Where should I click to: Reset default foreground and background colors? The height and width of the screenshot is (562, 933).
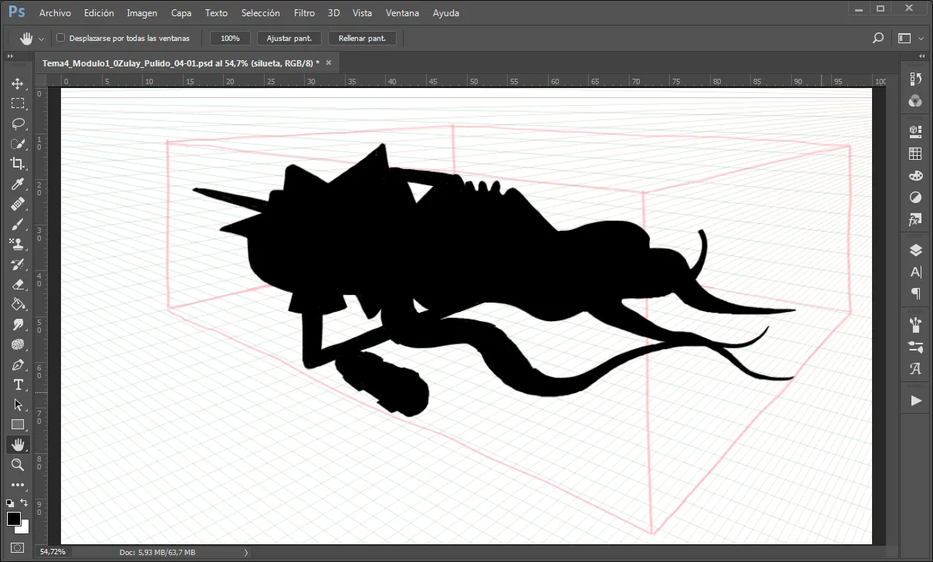10,503
